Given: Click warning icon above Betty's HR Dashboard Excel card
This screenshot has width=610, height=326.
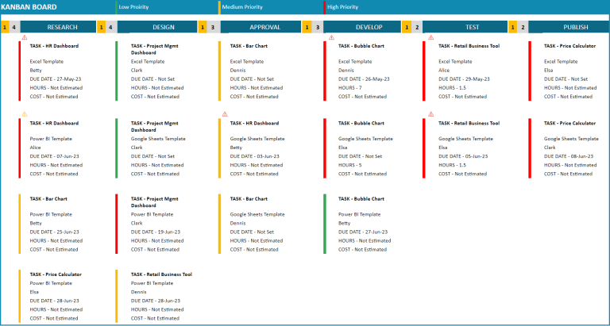Looking at the screenshot, I should point(24,37).
